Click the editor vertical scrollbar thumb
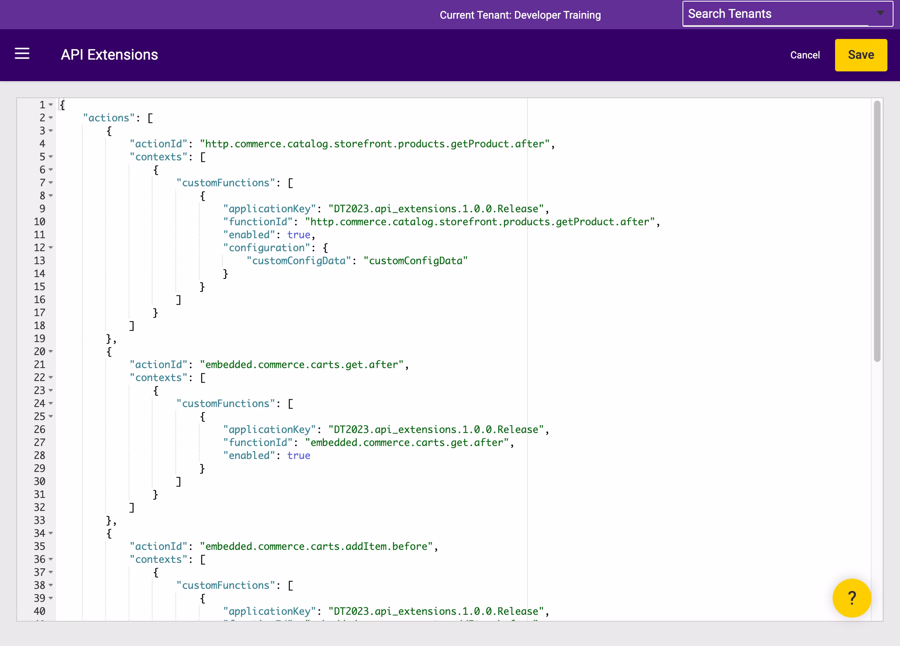Screen dimensions: 900x646 (877, 231)
